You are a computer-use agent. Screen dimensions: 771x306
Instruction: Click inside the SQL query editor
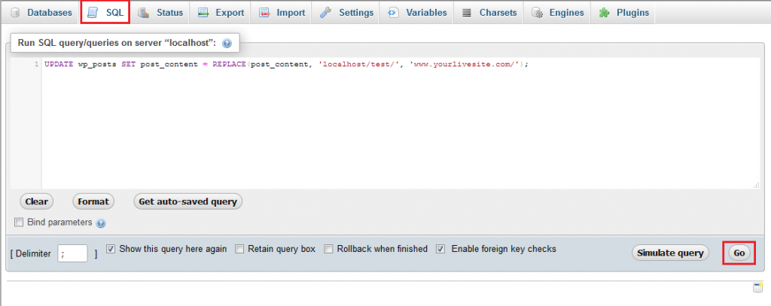point(401,123)
